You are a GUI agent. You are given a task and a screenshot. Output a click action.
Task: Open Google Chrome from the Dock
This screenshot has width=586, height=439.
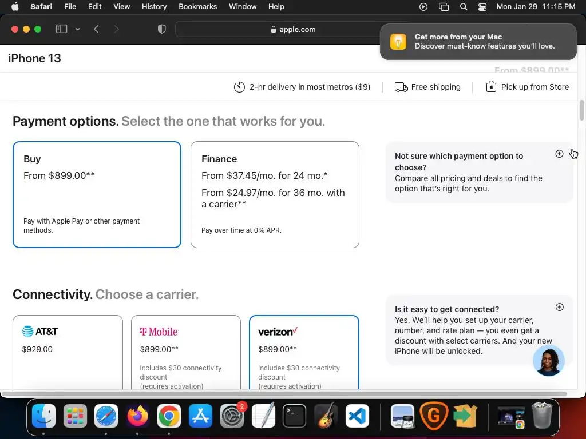coord(169,416)
